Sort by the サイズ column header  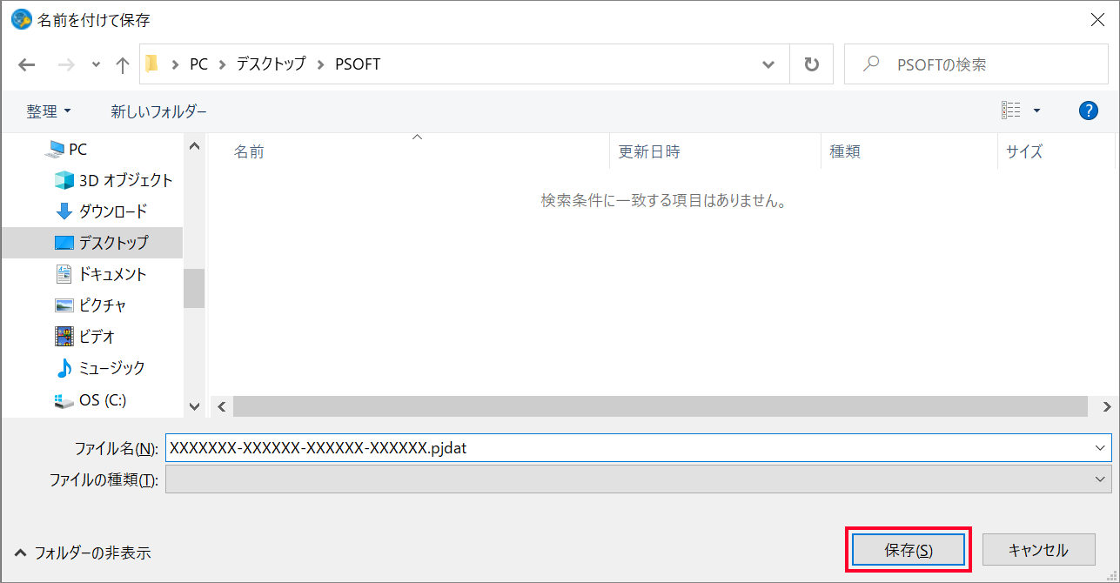coord(1024,151)
